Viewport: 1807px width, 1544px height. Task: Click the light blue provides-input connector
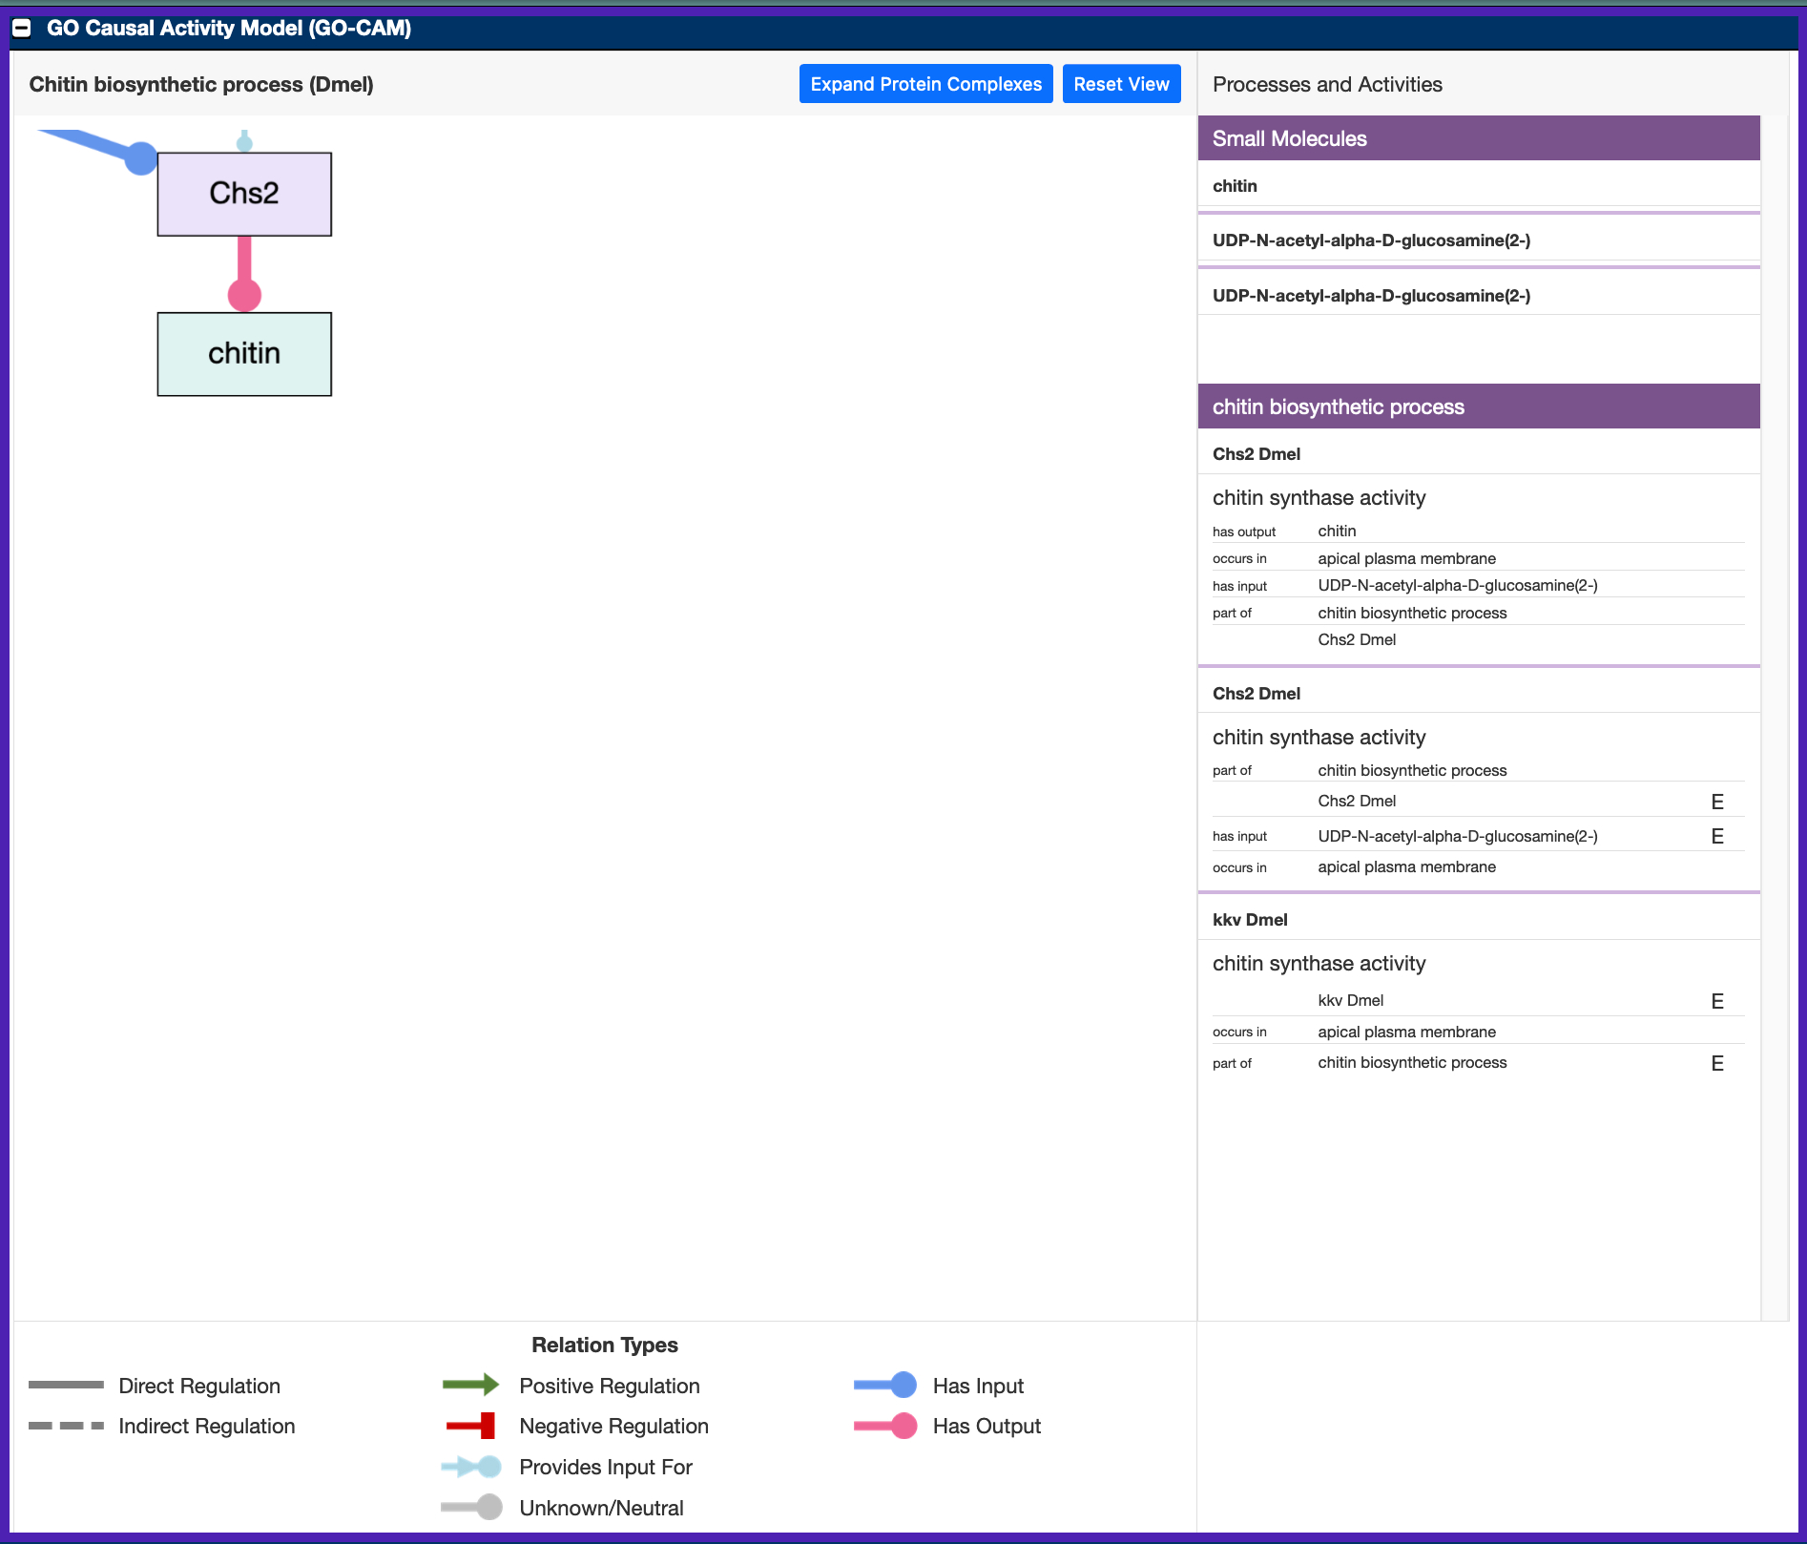(244, 143)
